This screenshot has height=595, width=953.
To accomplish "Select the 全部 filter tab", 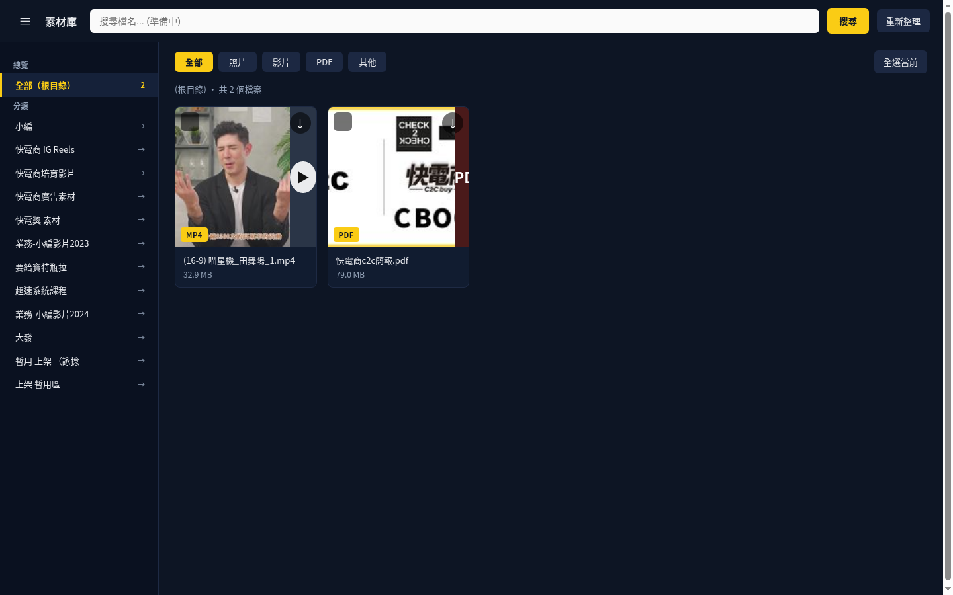I will tap(194, 62).
